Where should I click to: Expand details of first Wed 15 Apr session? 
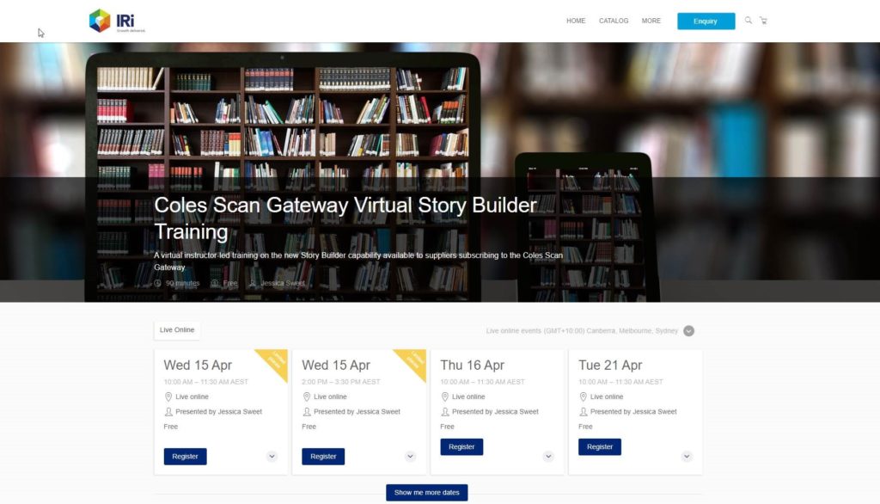(272, 456)
